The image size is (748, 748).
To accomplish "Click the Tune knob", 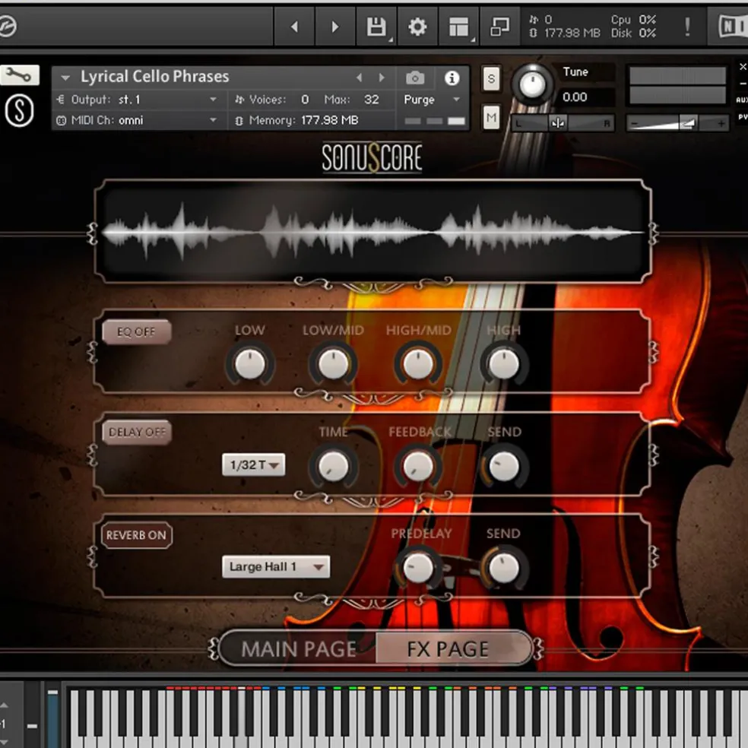I will point(532,85).
